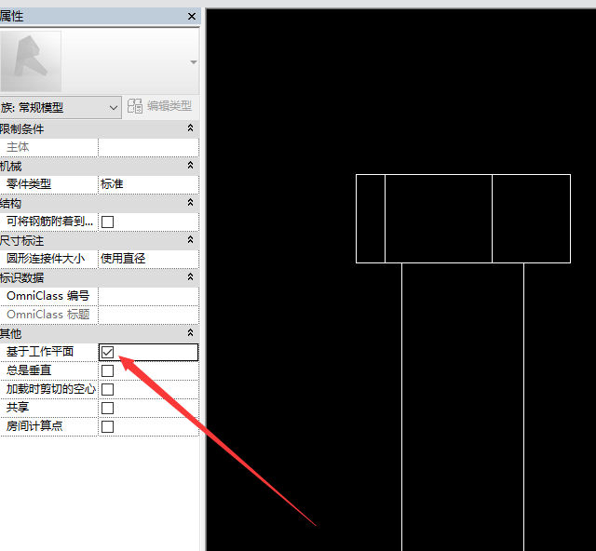The height and width of the screenshot is (551, 596).
Task: Click the 编辑类型 edit type button
Action: [159, 107]
